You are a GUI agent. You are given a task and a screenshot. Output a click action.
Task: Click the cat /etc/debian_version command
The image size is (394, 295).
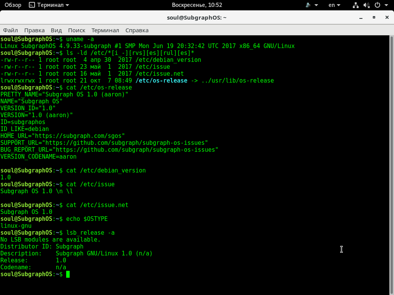click(x=106, y=171)
